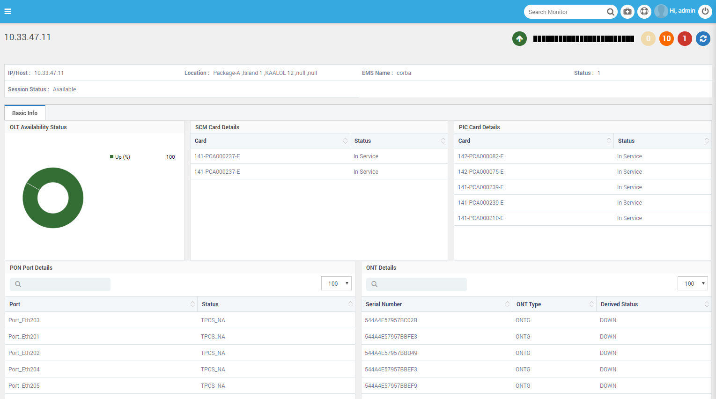Select PIC card 142-PCA000075-E
Screen dimensions: 716x399
583,172
